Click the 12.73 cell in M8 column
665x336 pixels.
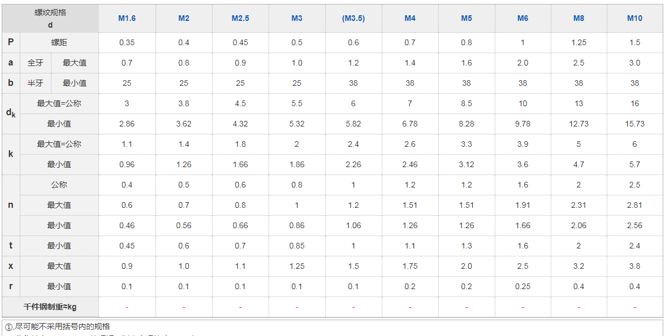click(578, 124)
